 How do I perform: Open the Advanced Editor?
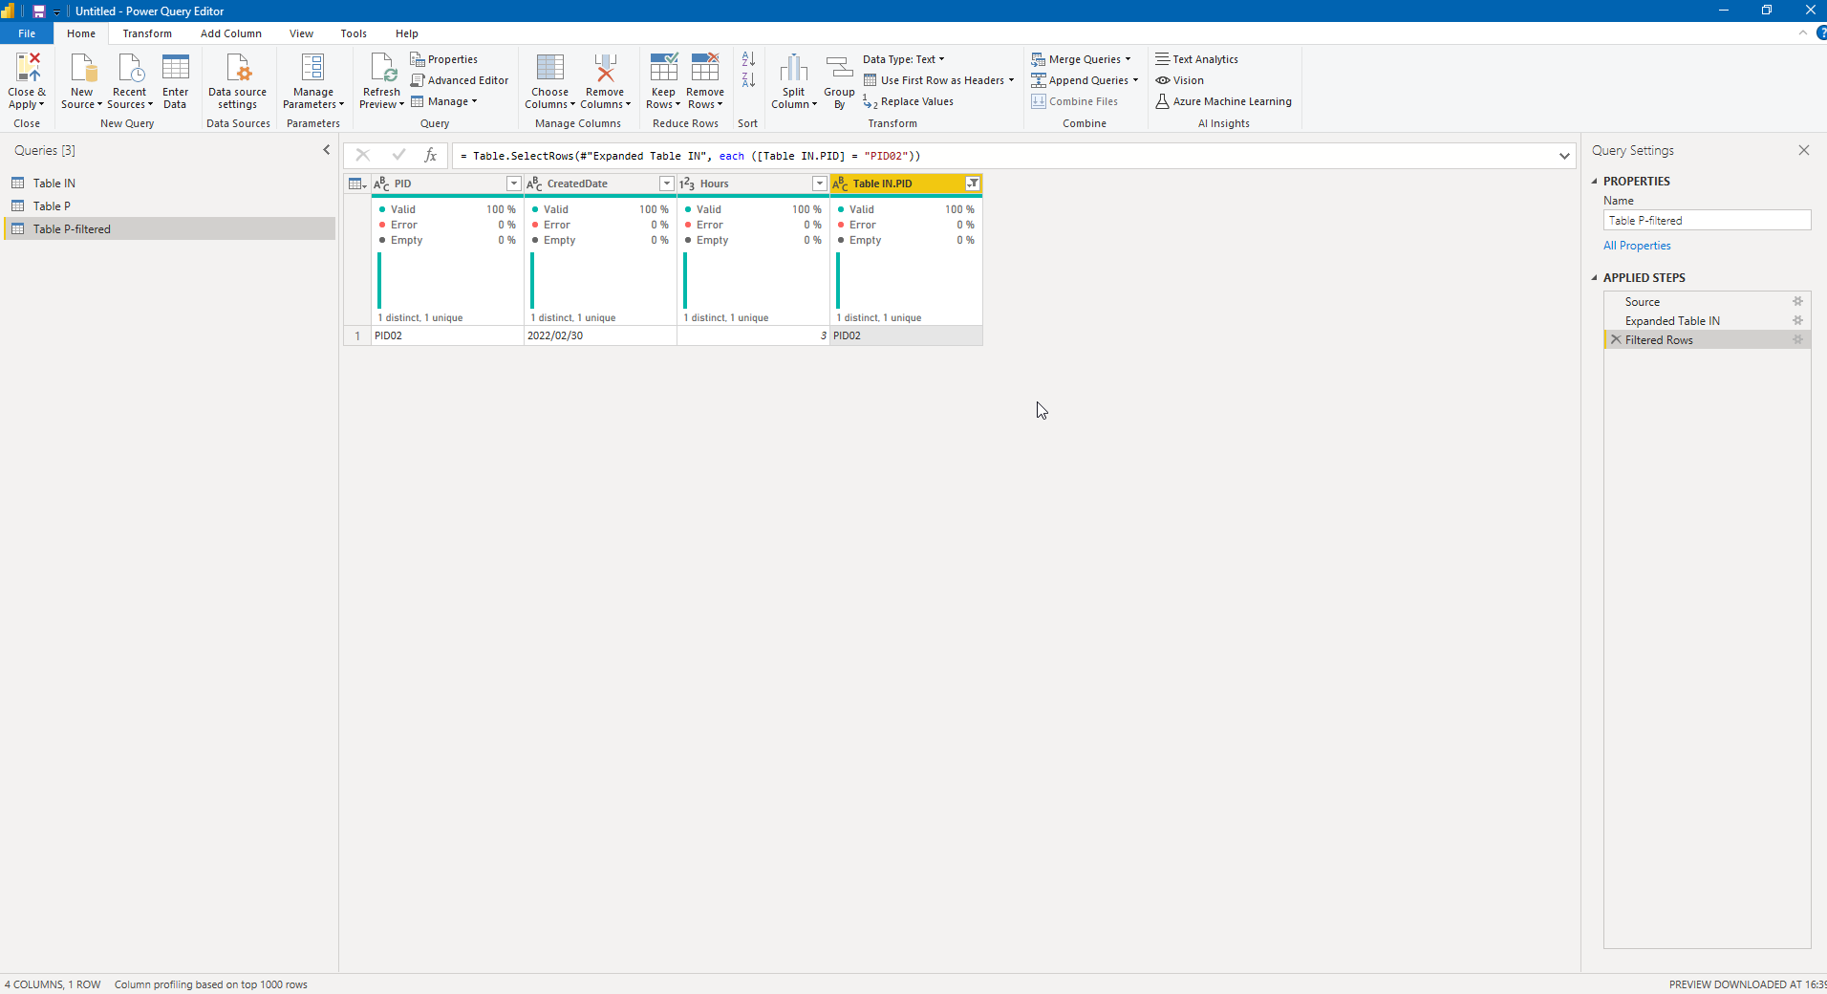tap(460, 80)
